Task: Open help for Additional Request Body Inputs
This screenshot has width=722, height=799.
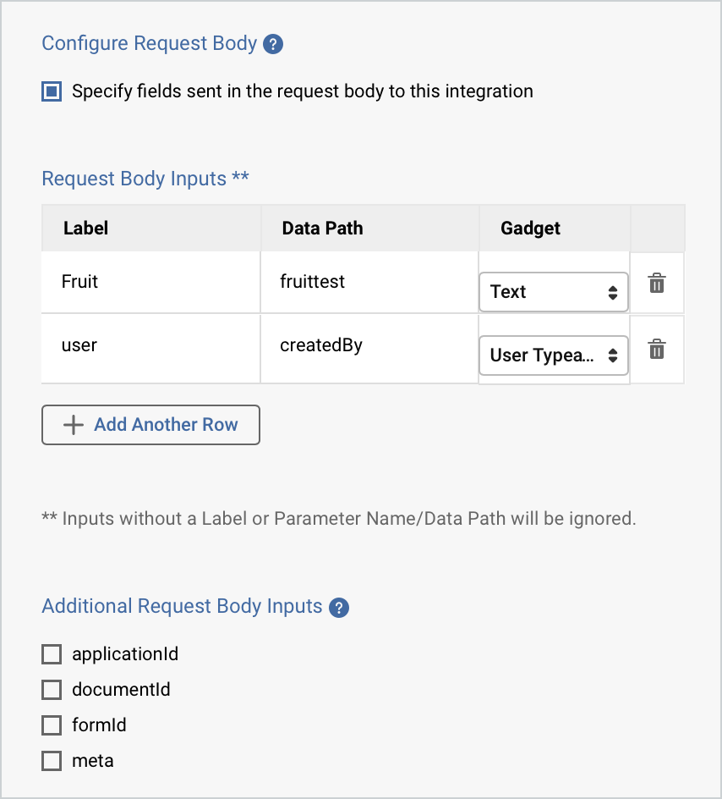Action: [337, 607]
